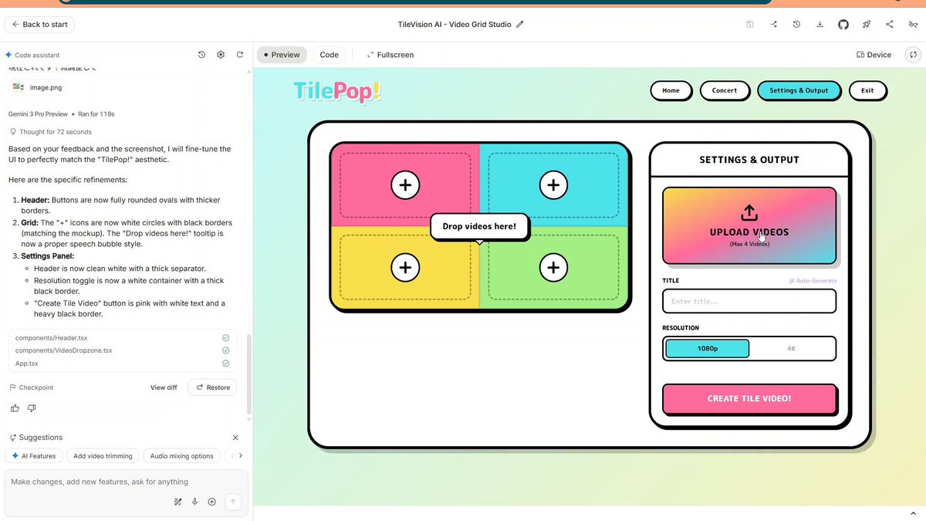Give thumbs up feedback
This screenshot has height=521, width=926.
[x=15, y=408]
